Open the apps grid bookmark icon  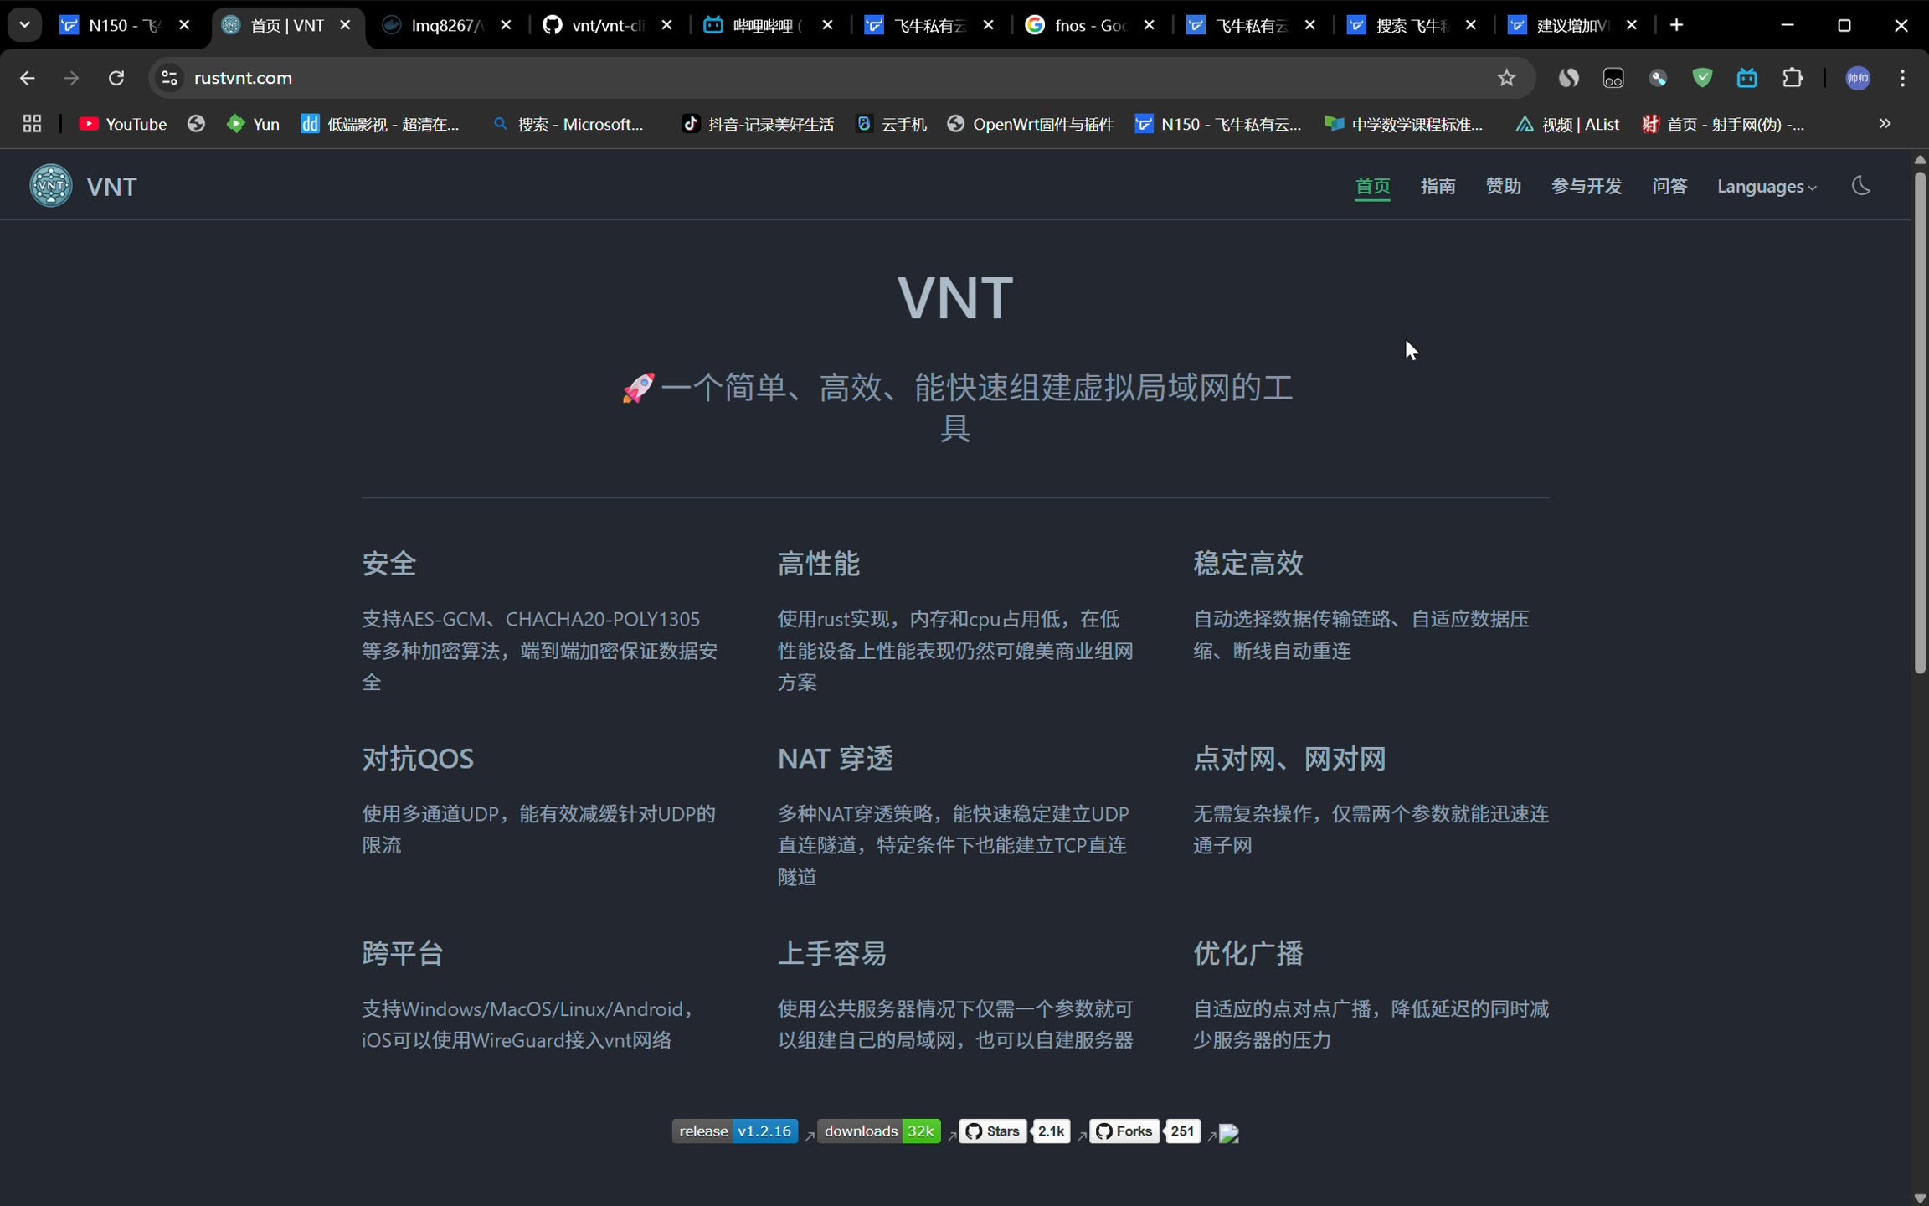click(32, 124)
